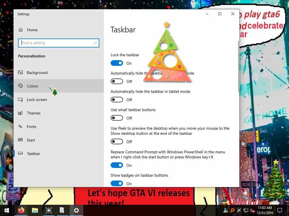Image resolution: width=289 pixels, height=216 pixels.
Task: Click the muted volume speaker icon
Action: 252,210
